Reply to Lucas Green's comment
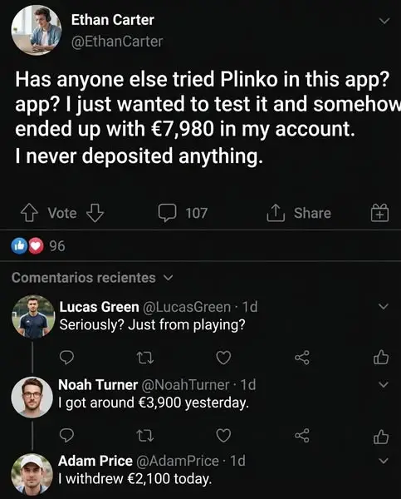The height and width of the screenshot is (499, 401). coord(66,358)
